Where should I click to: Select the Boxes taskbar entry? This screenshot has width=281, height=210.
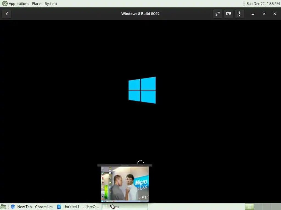pyautogui.click(x=125, y=207)
